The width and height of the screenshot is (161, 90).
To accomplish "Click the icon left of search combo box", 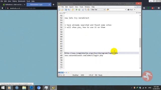I will (x=107, y=9).
